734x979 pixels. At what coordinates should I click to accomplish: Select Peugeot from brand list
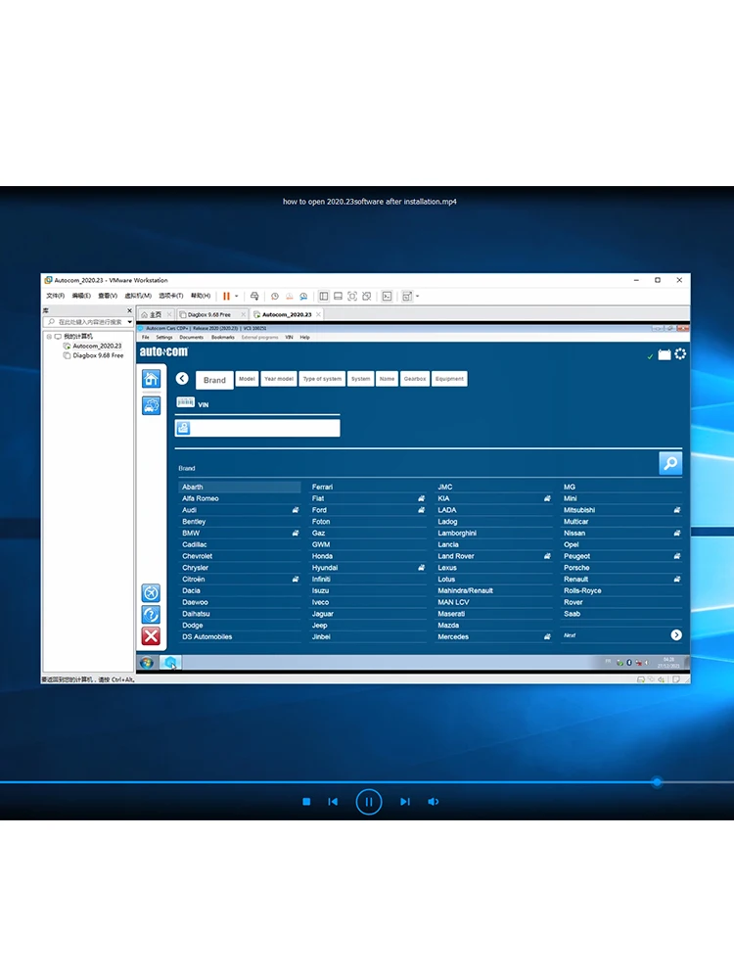tap(621, 556)
